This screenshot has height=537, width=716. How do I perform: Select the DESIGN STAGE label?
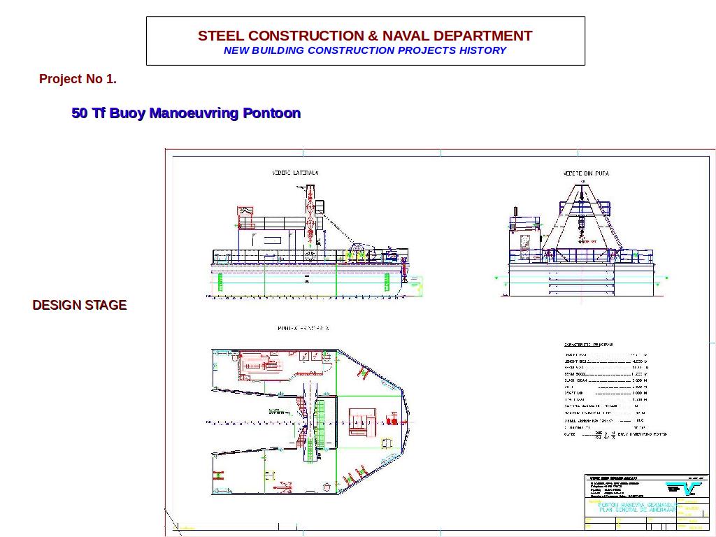point(80,306)
